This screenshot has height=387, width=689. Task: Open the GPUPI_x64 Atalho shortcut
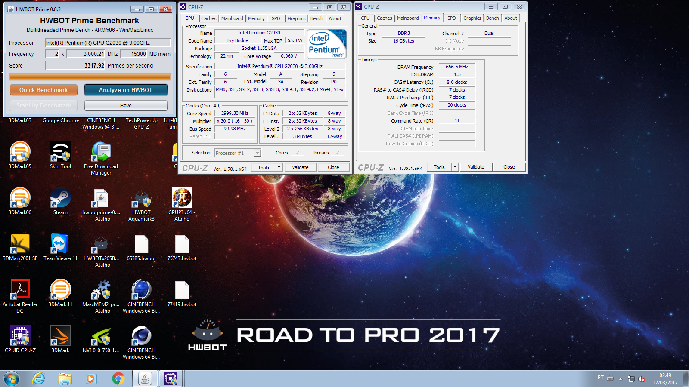[x=182, y=204]
